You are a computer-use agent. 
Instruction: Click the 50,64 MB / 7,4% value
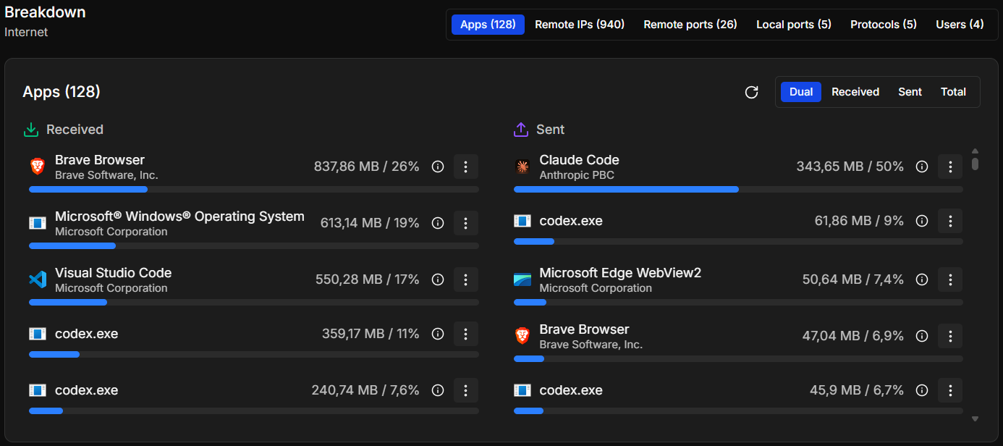click(853, 279)
